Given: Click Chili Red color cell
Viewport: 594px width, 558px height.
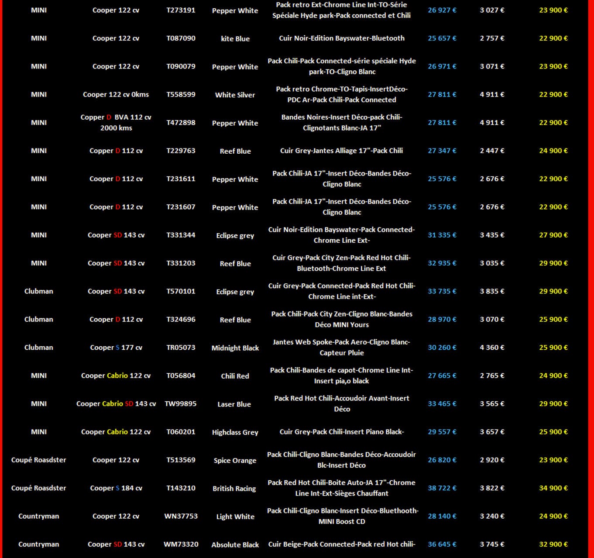Looking at the screenshot, I should pos(235,376).
